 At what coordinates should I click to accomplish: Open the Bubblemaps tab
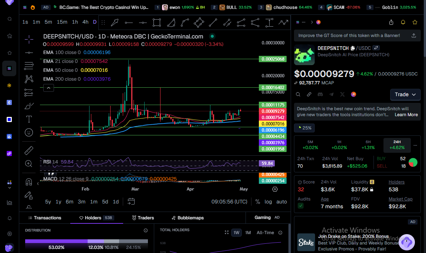click(x=187, y=218)
